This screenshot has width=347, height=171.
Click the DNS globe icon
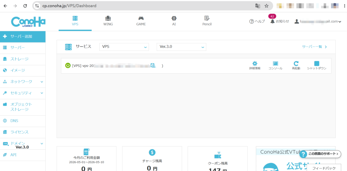point(5,121)
